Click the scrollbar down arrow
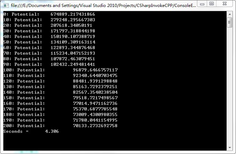 tap(230, 147)
